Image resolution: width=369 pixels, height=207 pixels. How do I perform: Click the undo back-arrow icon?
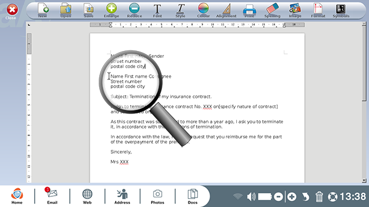[305, 197]
